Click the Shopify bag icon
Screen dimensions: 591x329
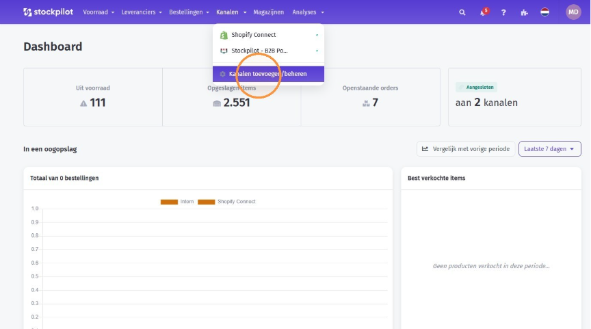(224, 35)
